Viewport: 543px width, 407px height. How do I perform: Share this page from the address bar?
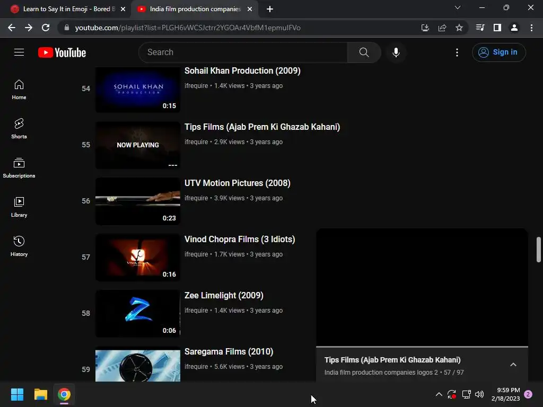442,28
